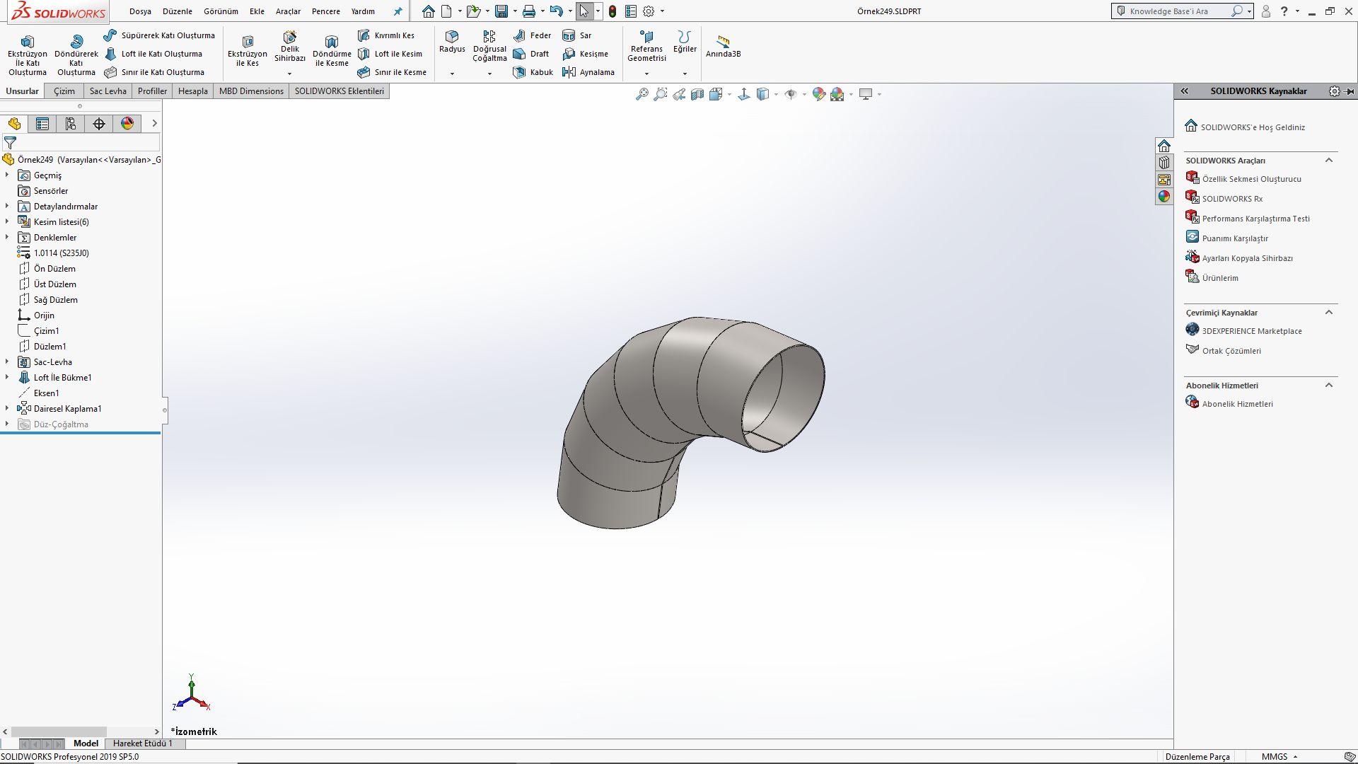Choose Loft ile Katı Oluşturma command
The image size is (1358, 764).
click(x=153, y=54)
